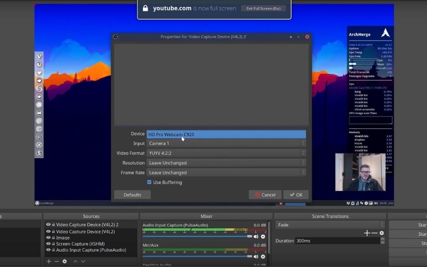Image resolution: width=427 pixels, height=267 pixels.
Task: Click the Mixer panel scrollbar
Action: click(x=269, y=237)
